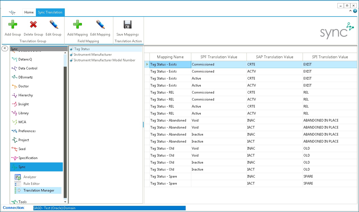This screenshot has height=212, width=359.
Task: Click the first 'OLD' SPI value cell
Action: click(330, 148)
